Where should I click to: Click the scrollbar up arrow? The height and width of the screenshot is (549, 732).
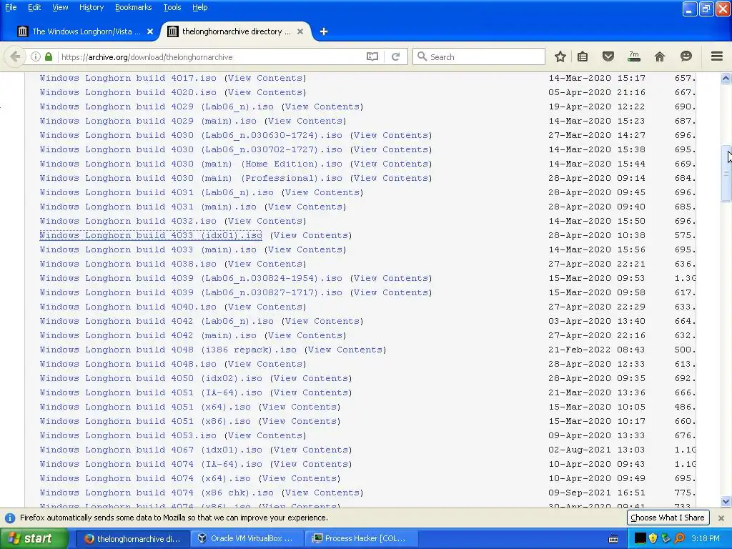726,79
